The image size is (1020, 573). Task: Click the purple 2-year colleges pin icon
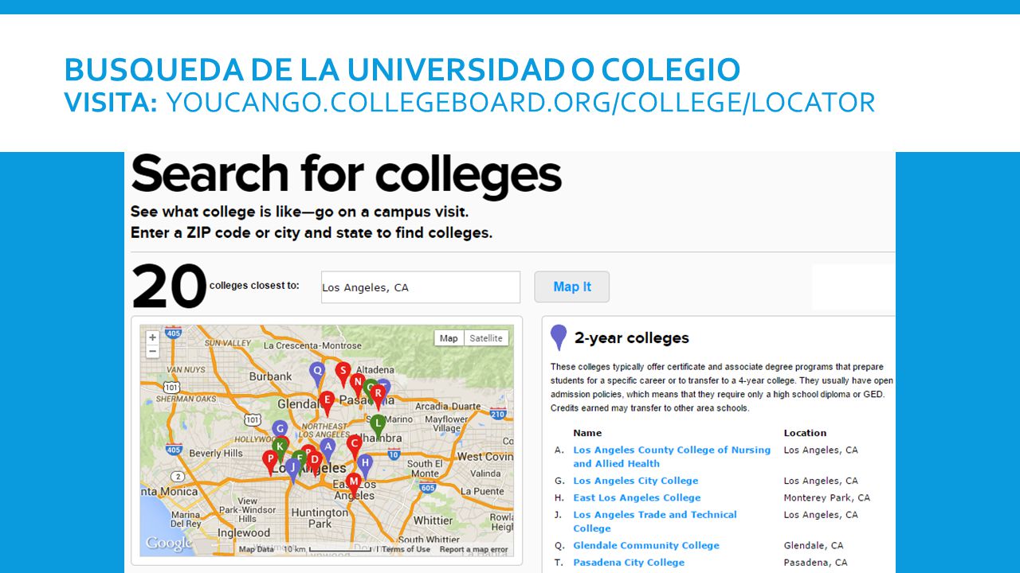[559, 337]
